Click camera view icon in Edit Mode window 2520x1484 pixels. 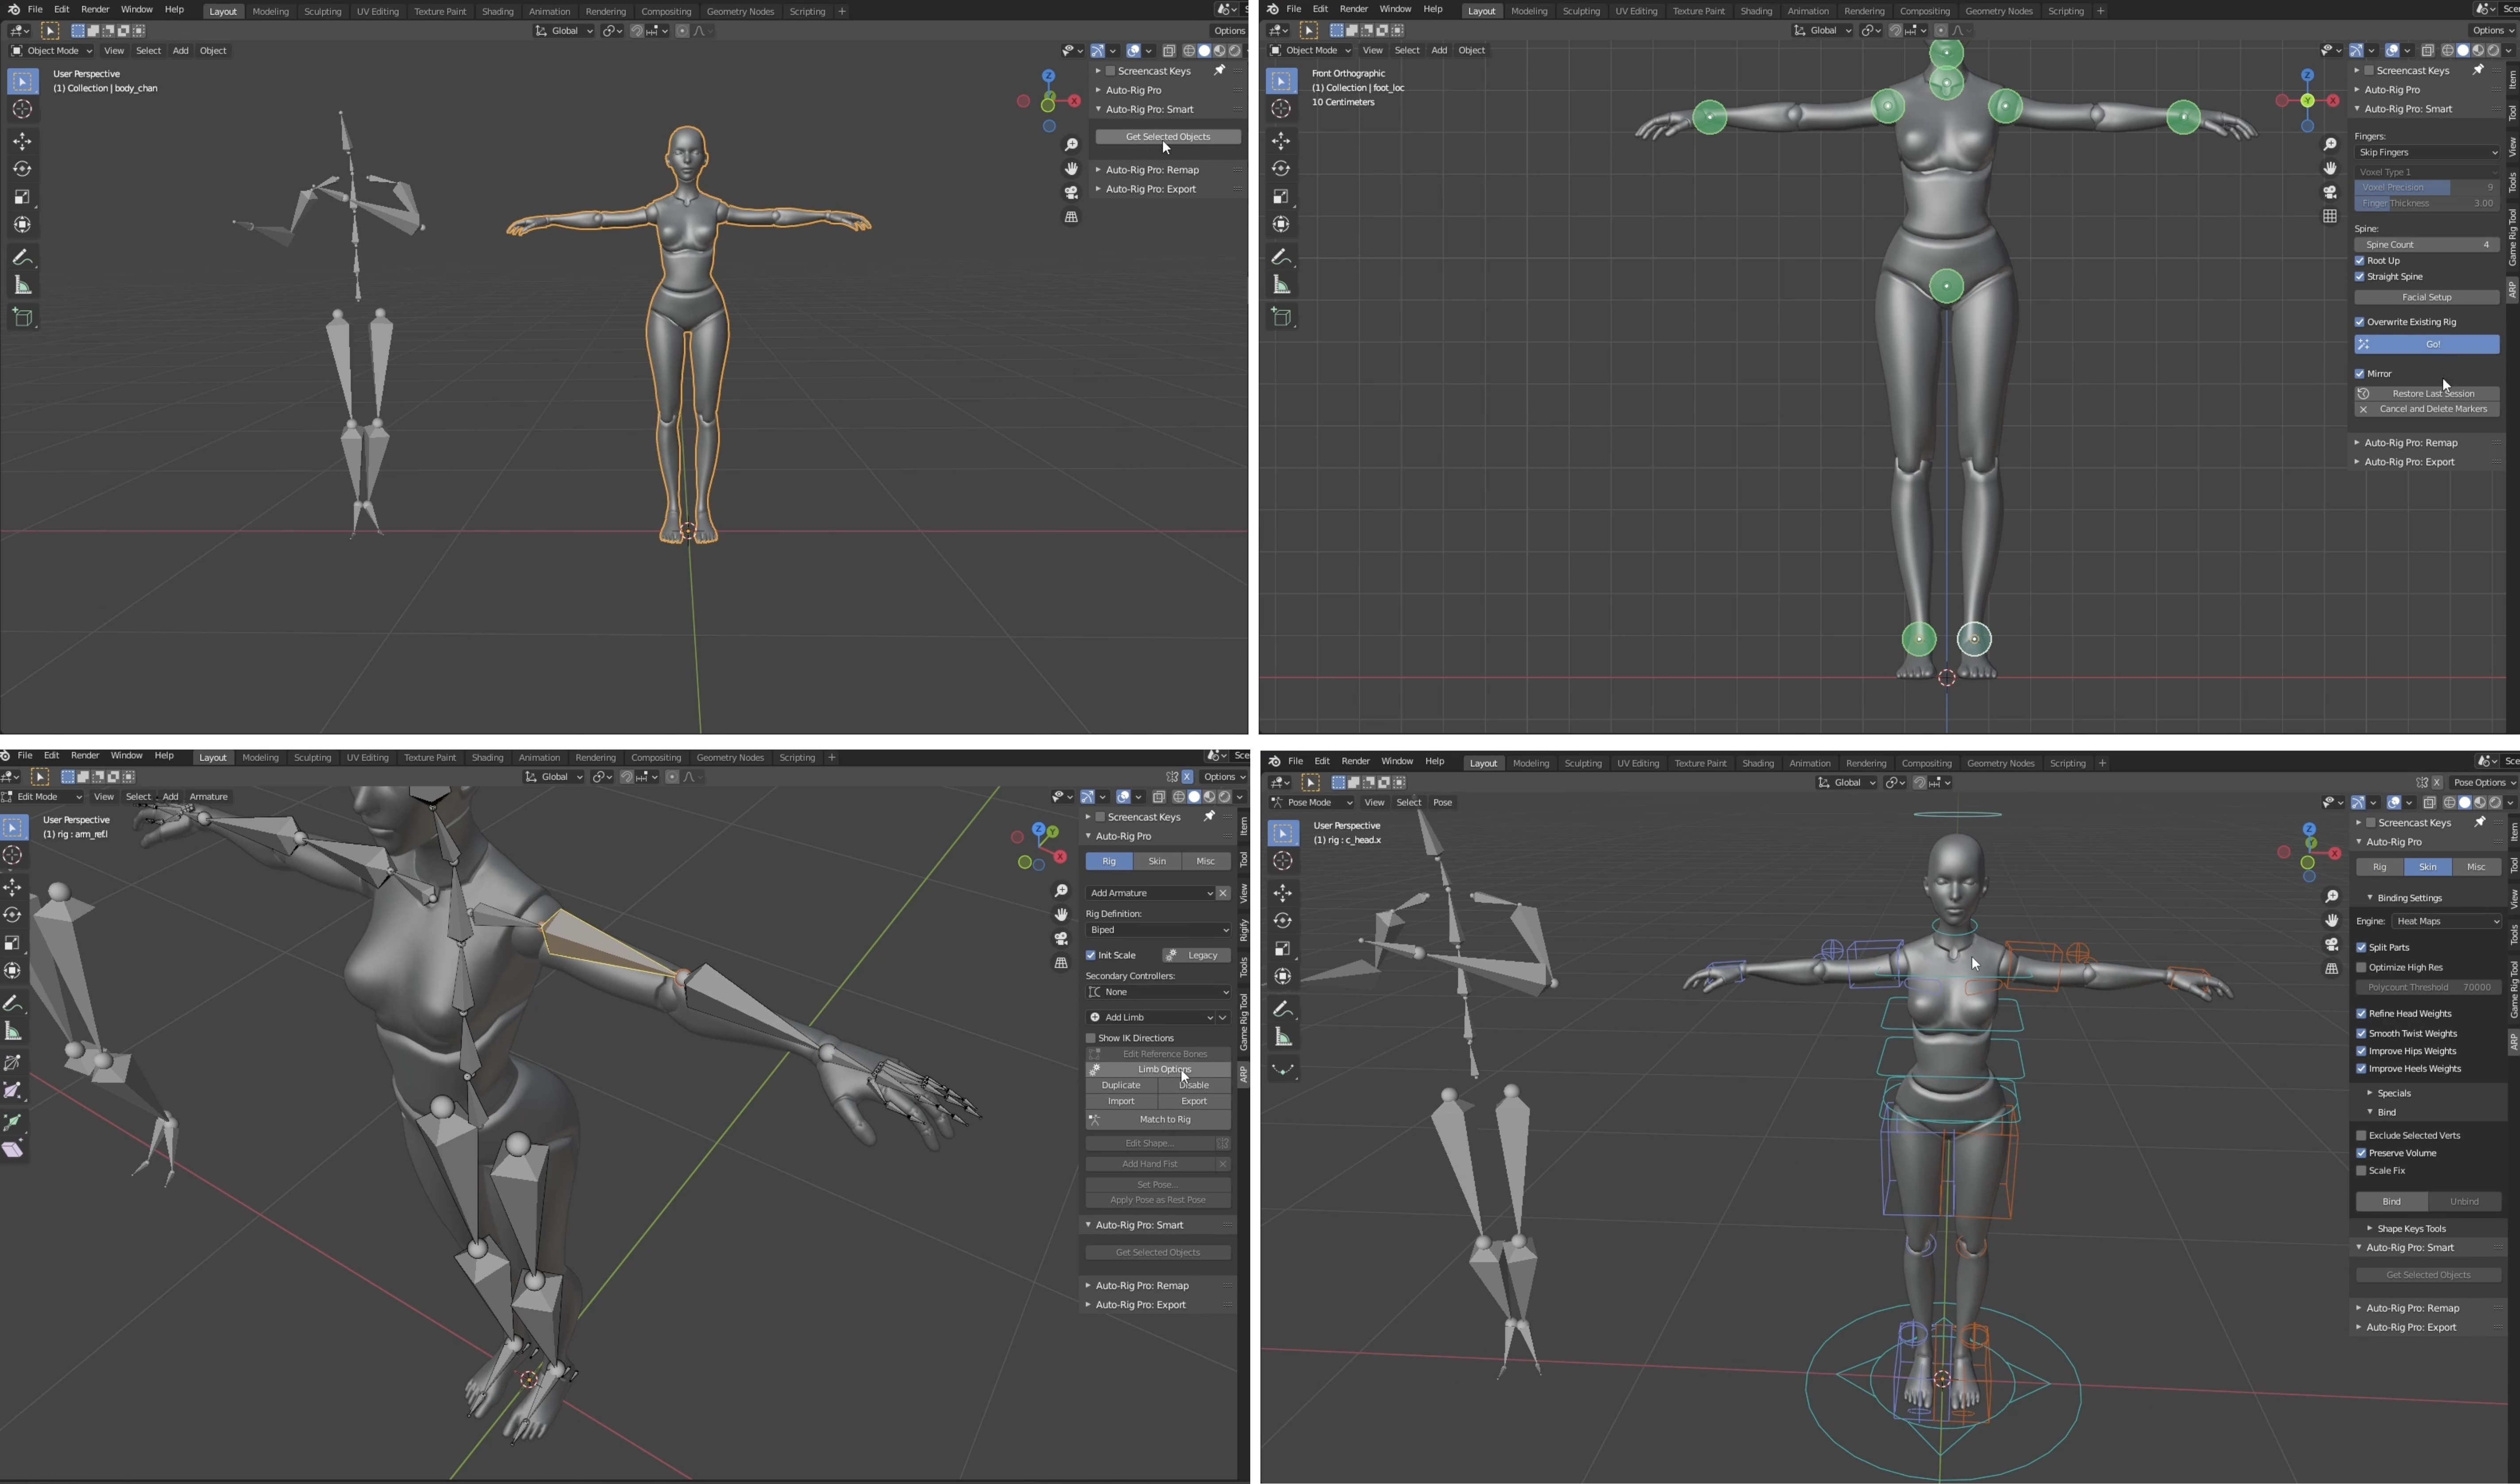click(1061, 938)
